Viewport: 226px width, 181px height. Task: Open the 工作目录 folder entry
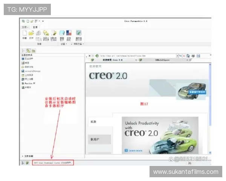tap(30, 75)
